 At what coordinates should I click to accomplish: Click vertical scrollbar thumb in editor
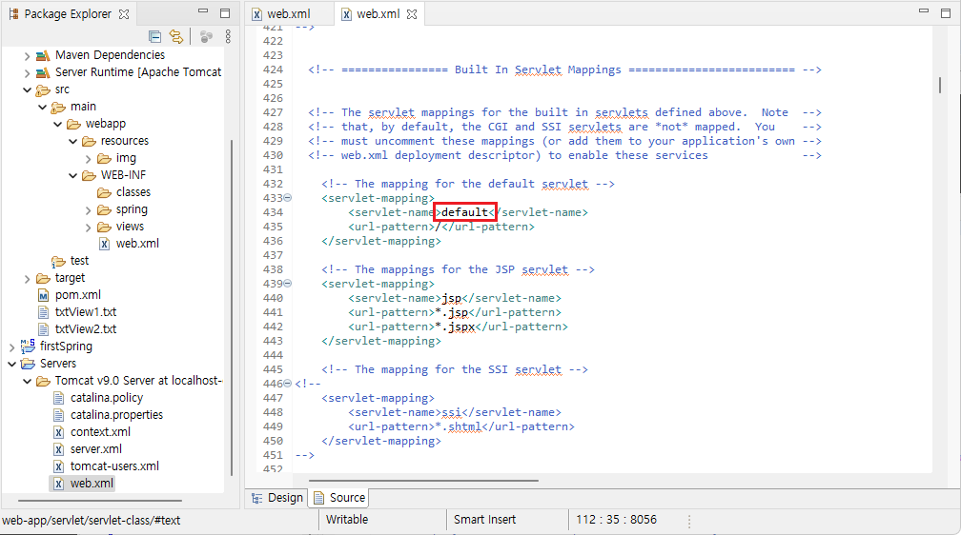[x=940, y=85]
